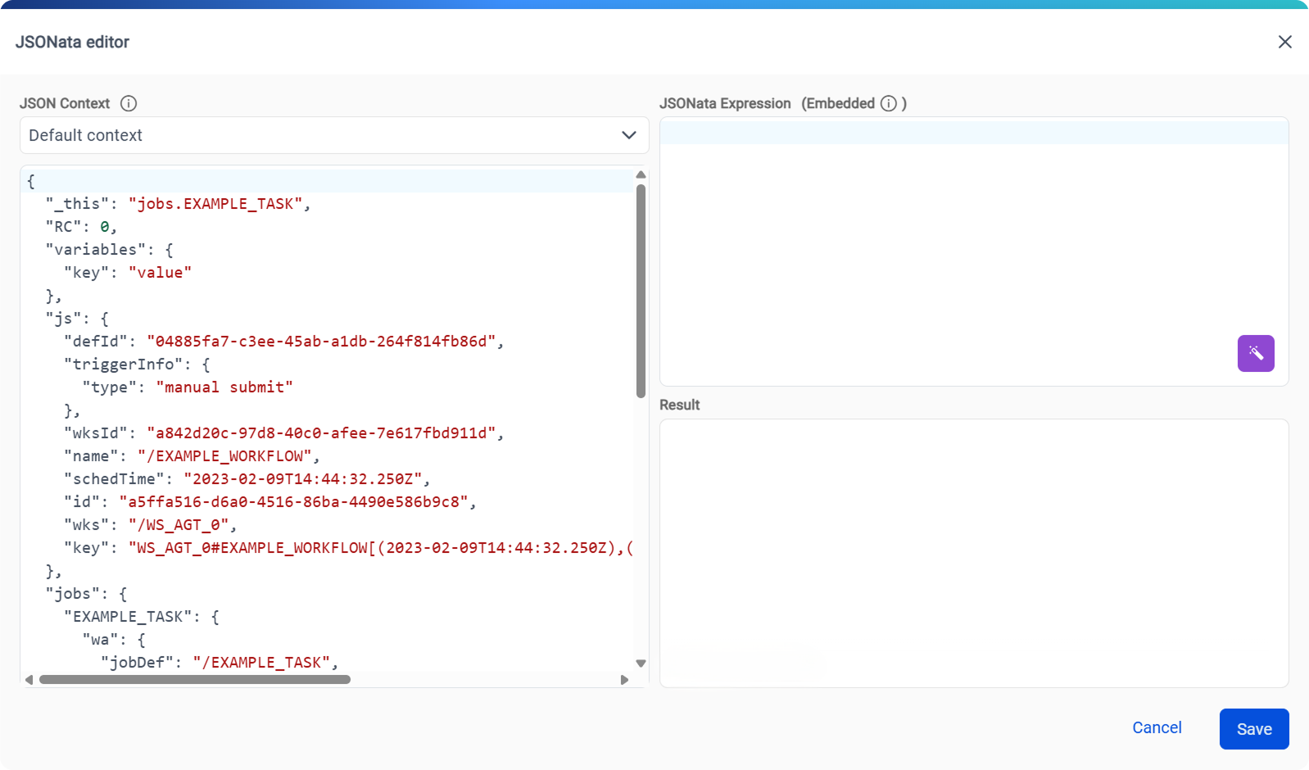Click the Cancel link
Image resolution: width=1309 pixels, height=770 pixels.
point(1157,727)
